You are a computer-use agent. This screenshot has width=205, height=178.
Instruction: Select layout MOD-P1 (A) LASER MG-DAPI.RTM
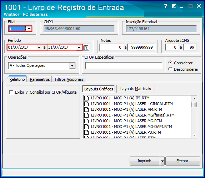131,127
